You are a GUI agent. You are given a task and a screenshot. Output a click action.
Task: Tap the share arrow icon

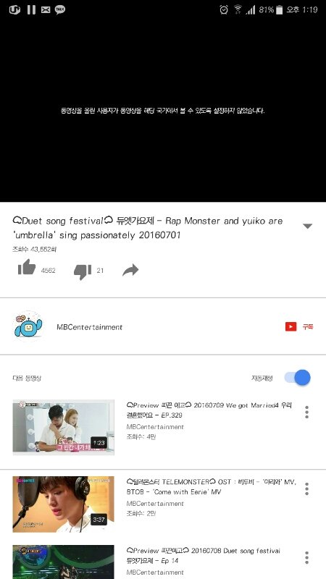click(x=130, y=270)
